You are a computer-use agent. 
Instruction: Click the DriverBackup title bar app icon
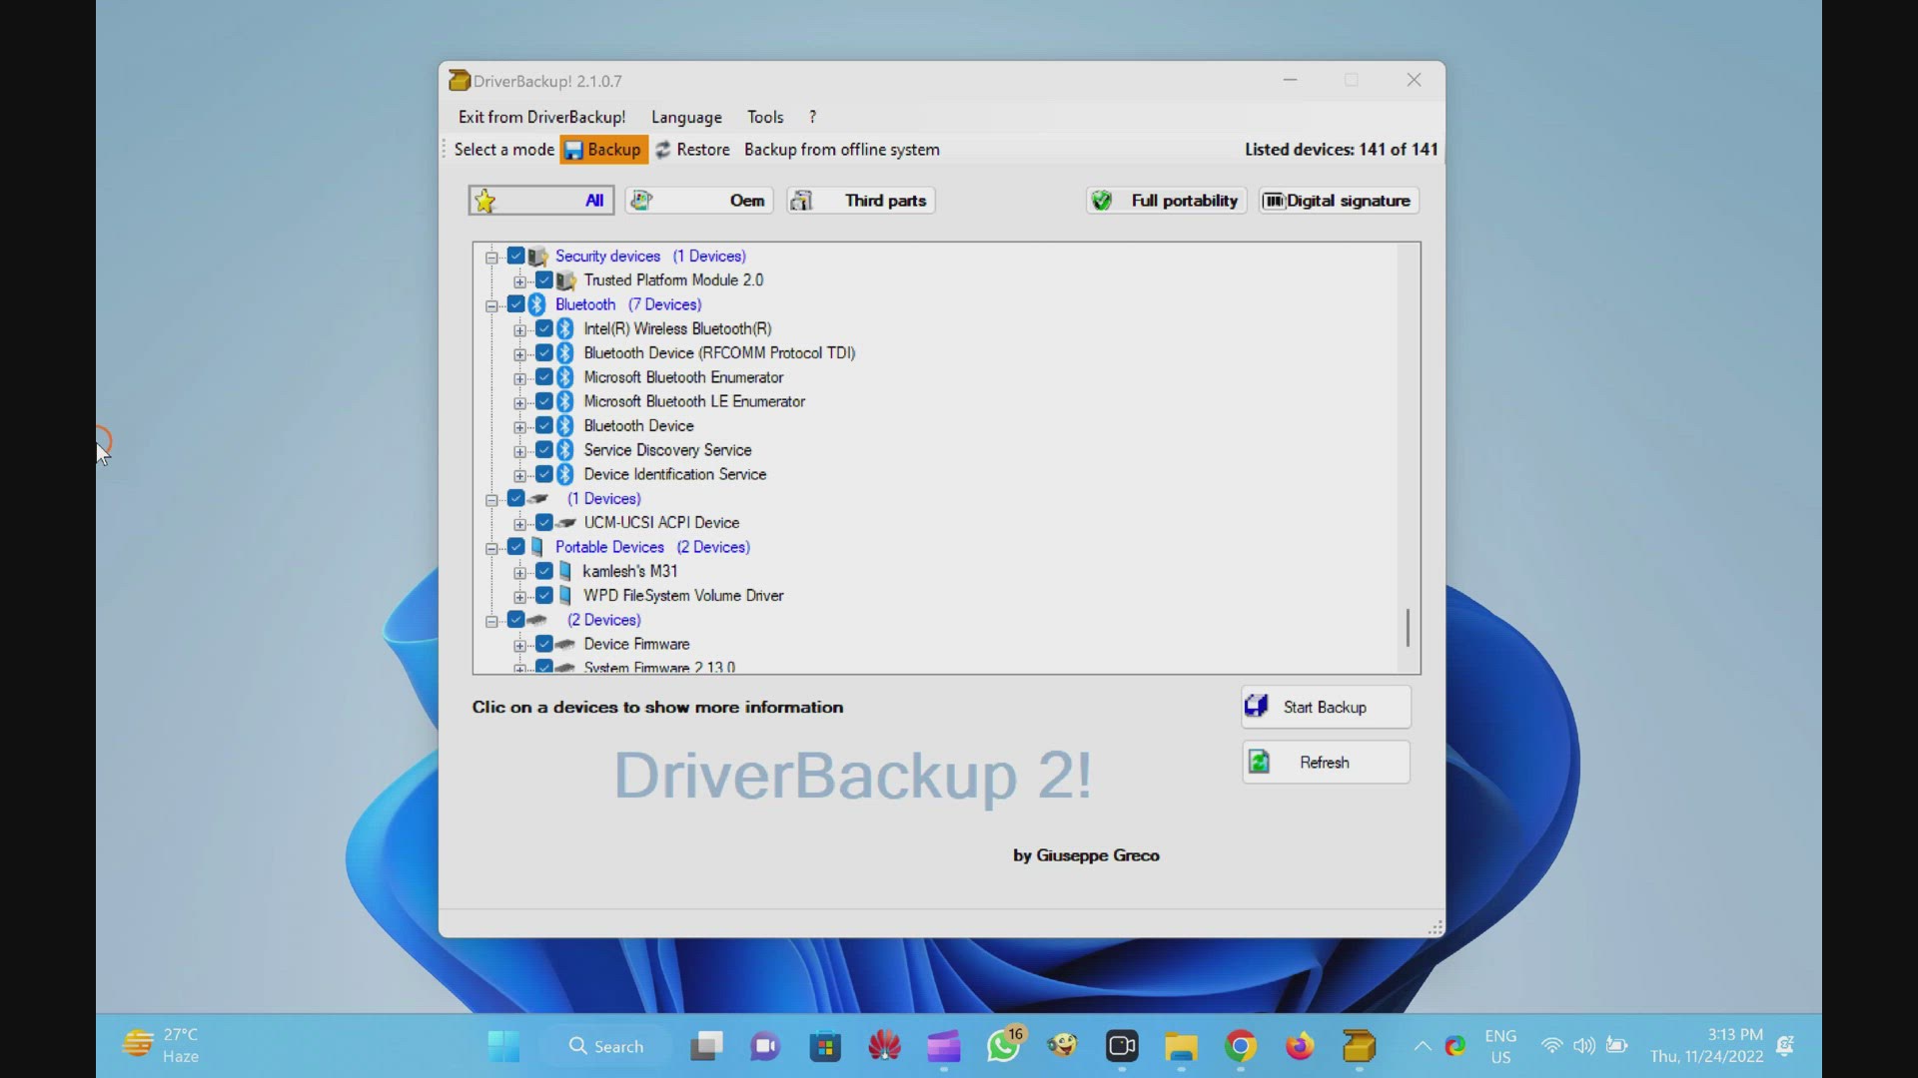point(460,81)
